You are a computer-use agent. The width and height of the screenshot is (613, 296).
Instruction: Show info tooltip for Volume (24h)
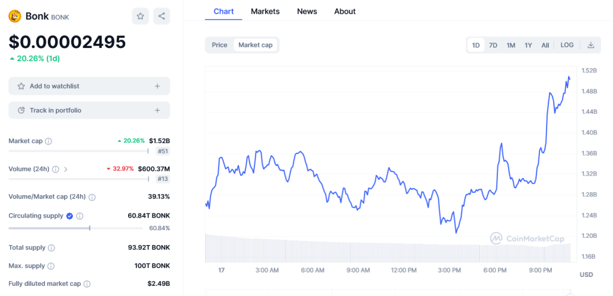[56, 169]
